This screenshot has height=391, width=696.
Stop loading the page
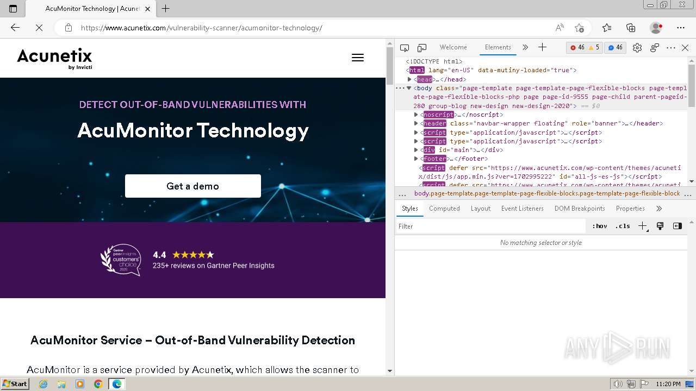39,28
